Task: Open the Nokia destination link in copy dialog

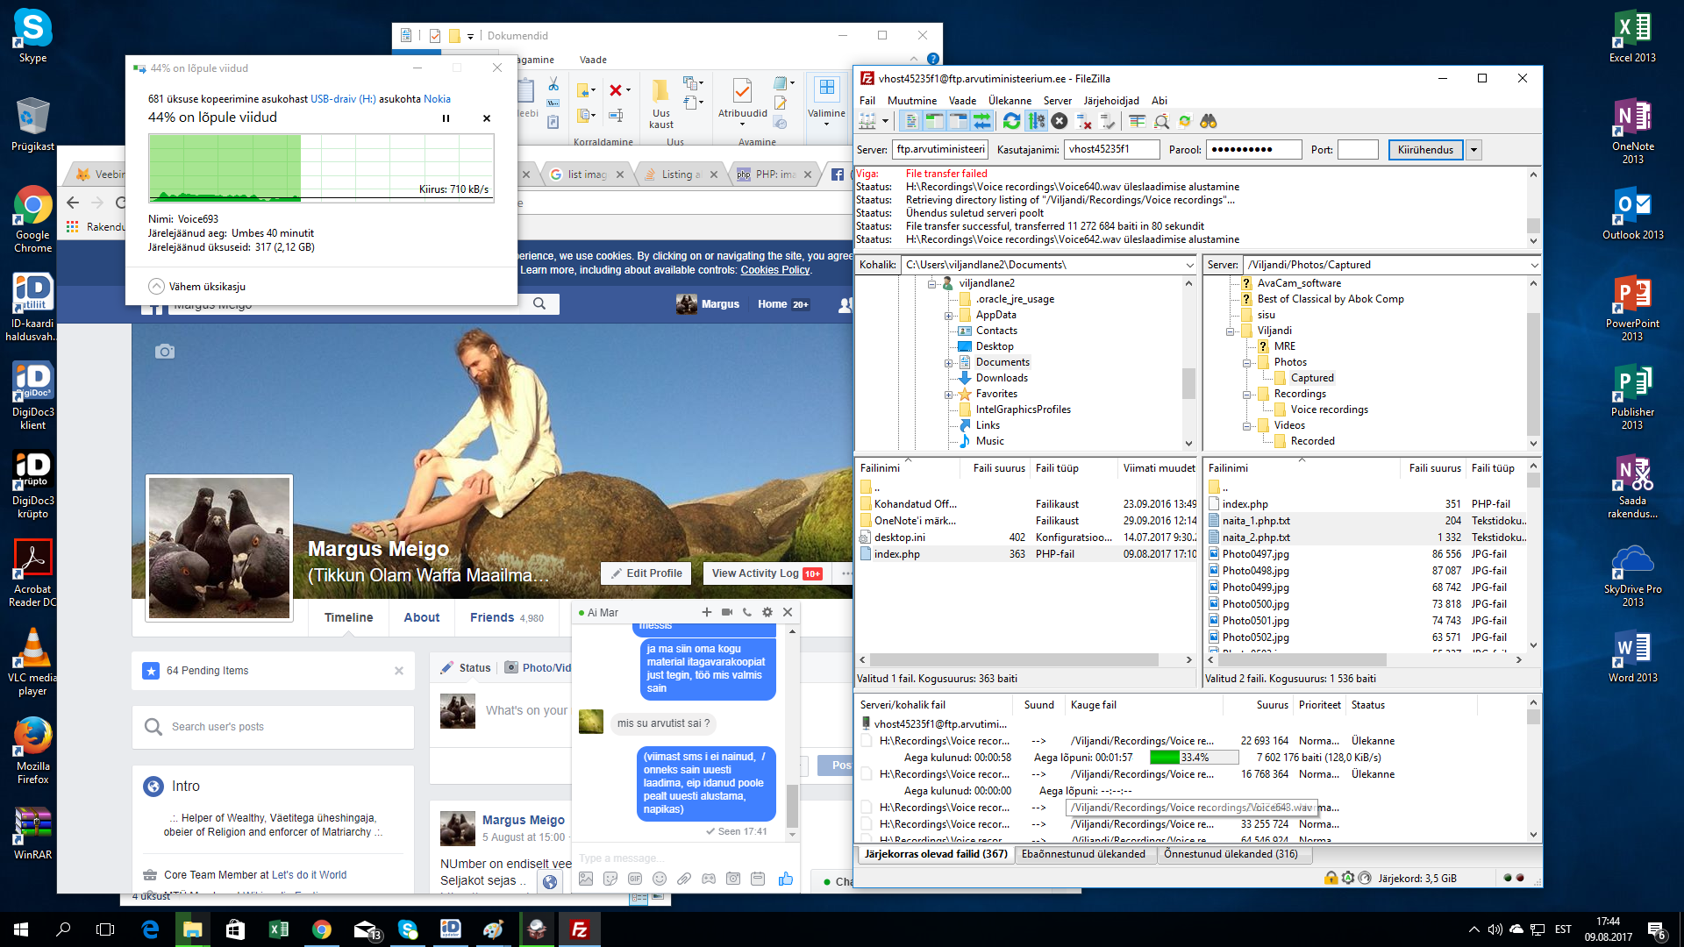Action: tap(437, 99)
